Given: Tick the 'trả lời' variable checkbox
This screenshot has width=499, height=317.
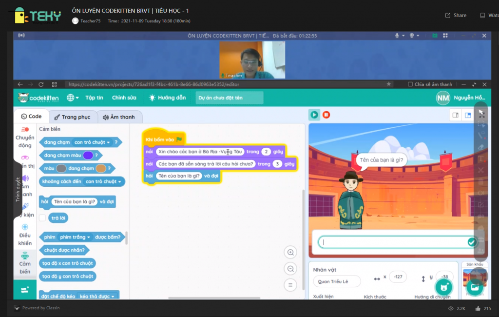Looking at the screenshot, I should (x=42, y=218).
